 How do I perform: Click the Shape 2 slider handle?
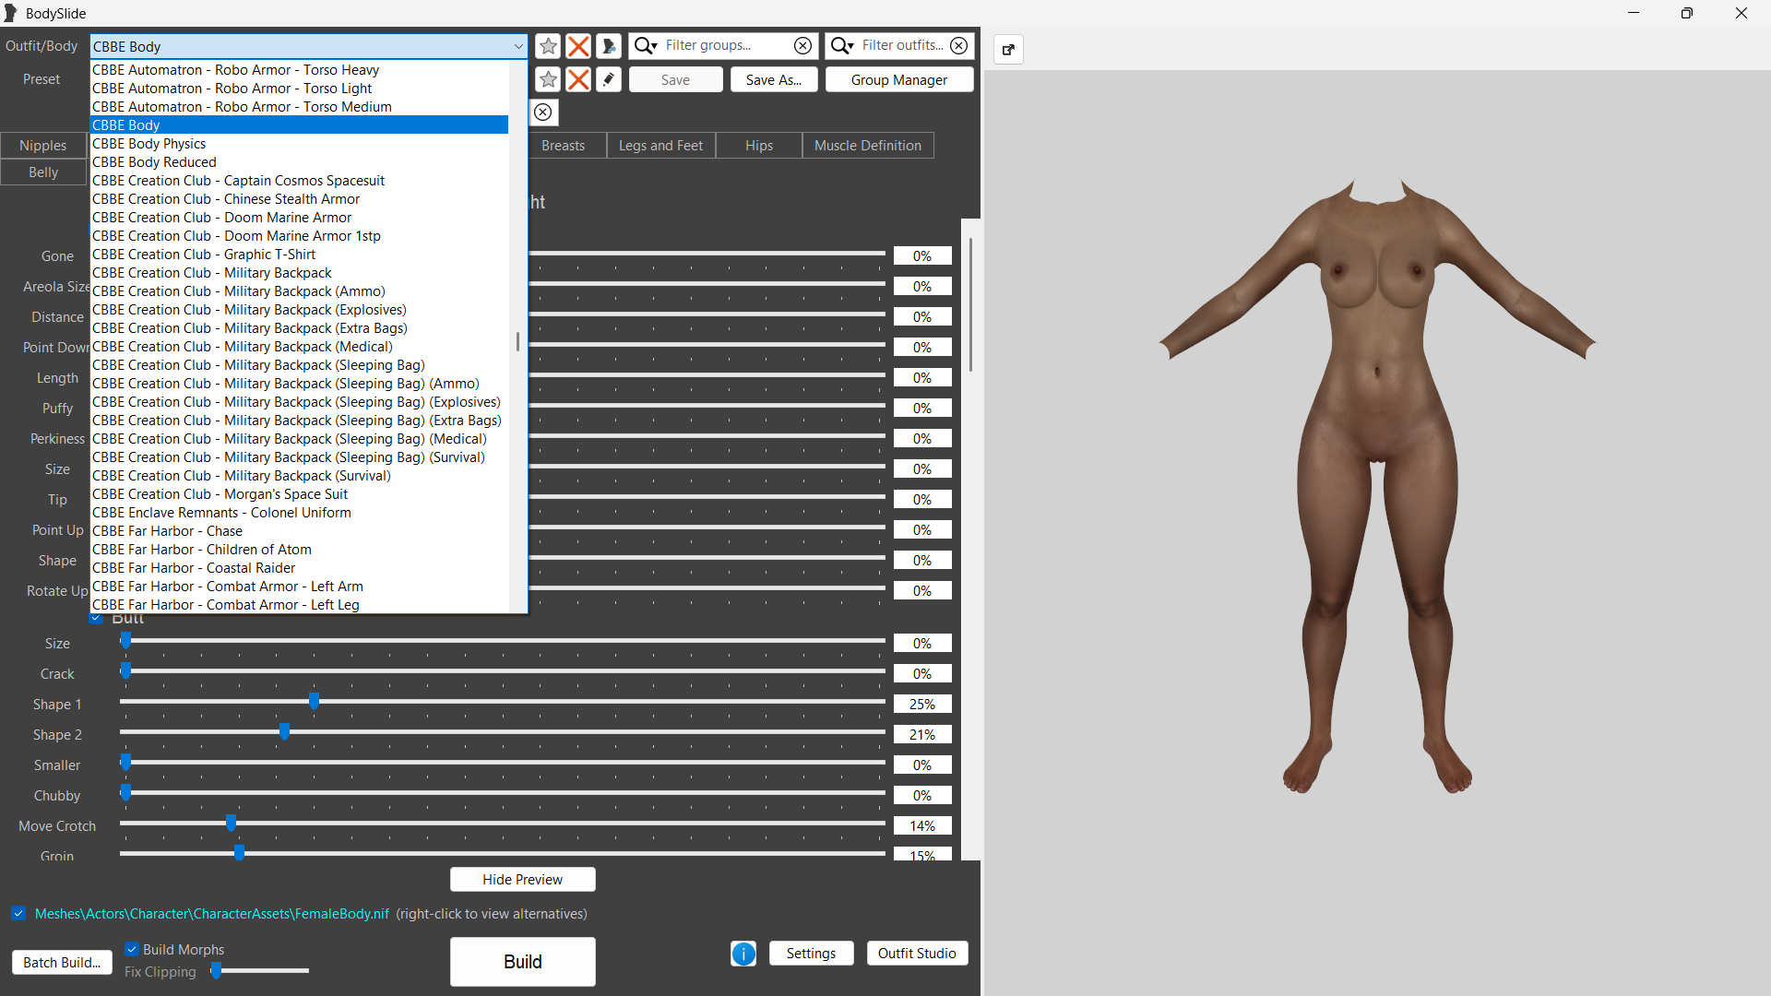coord(284,732)
